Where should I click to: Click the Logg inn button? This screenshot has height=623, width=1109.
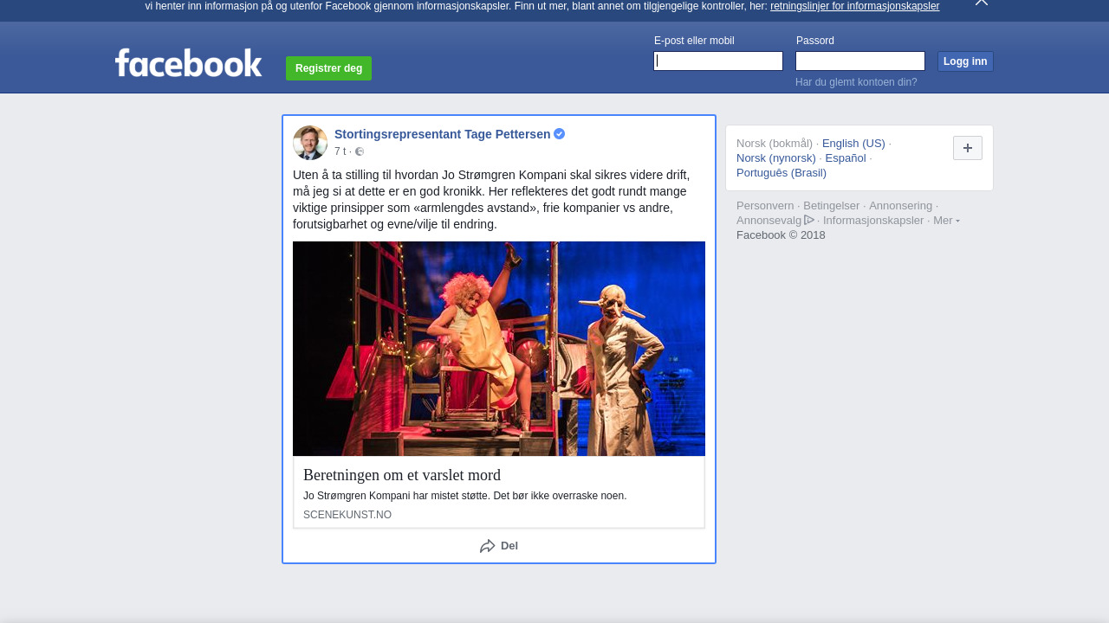click(x=965, y=61)
